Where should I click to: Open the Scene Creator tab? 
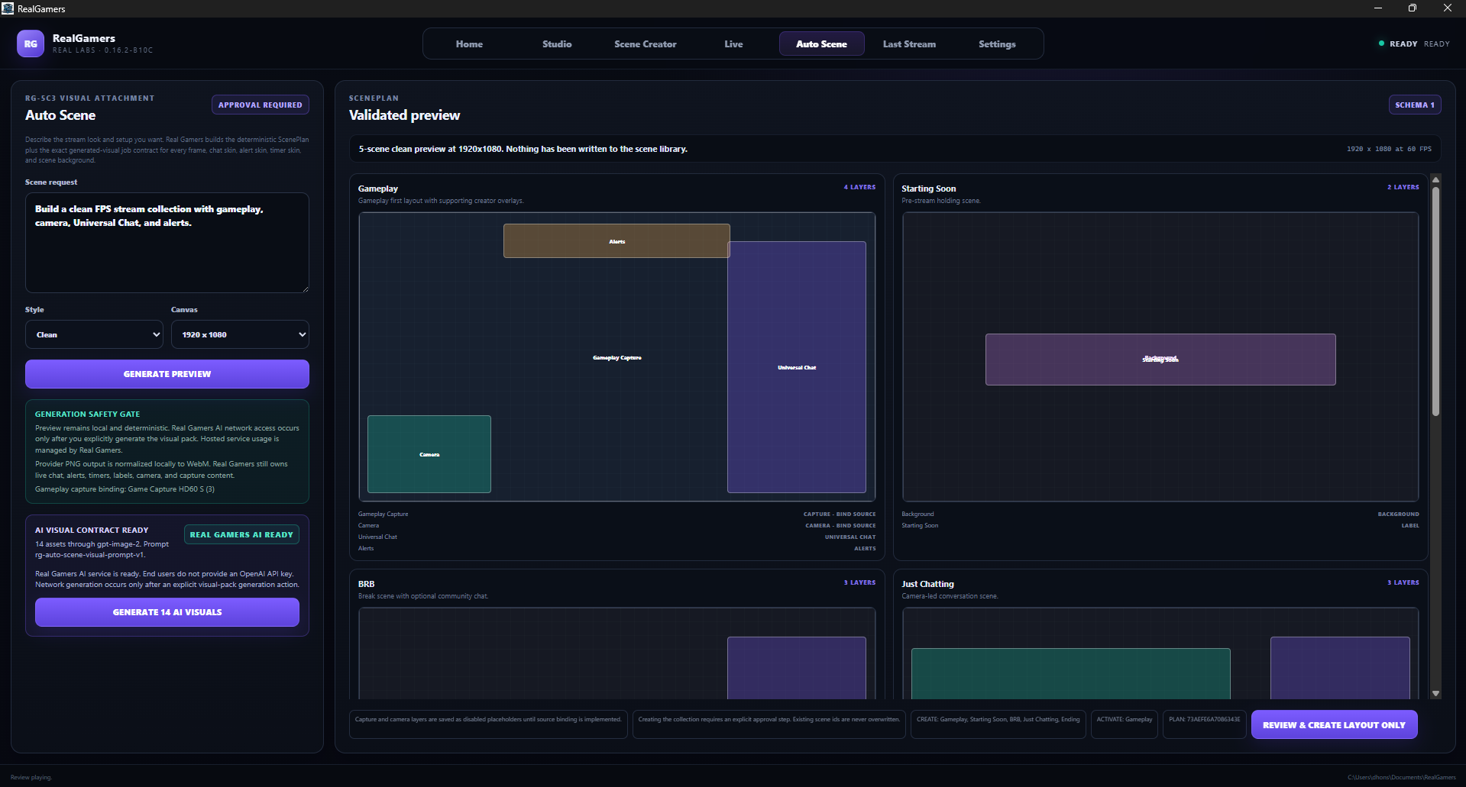tap(646, 44)
